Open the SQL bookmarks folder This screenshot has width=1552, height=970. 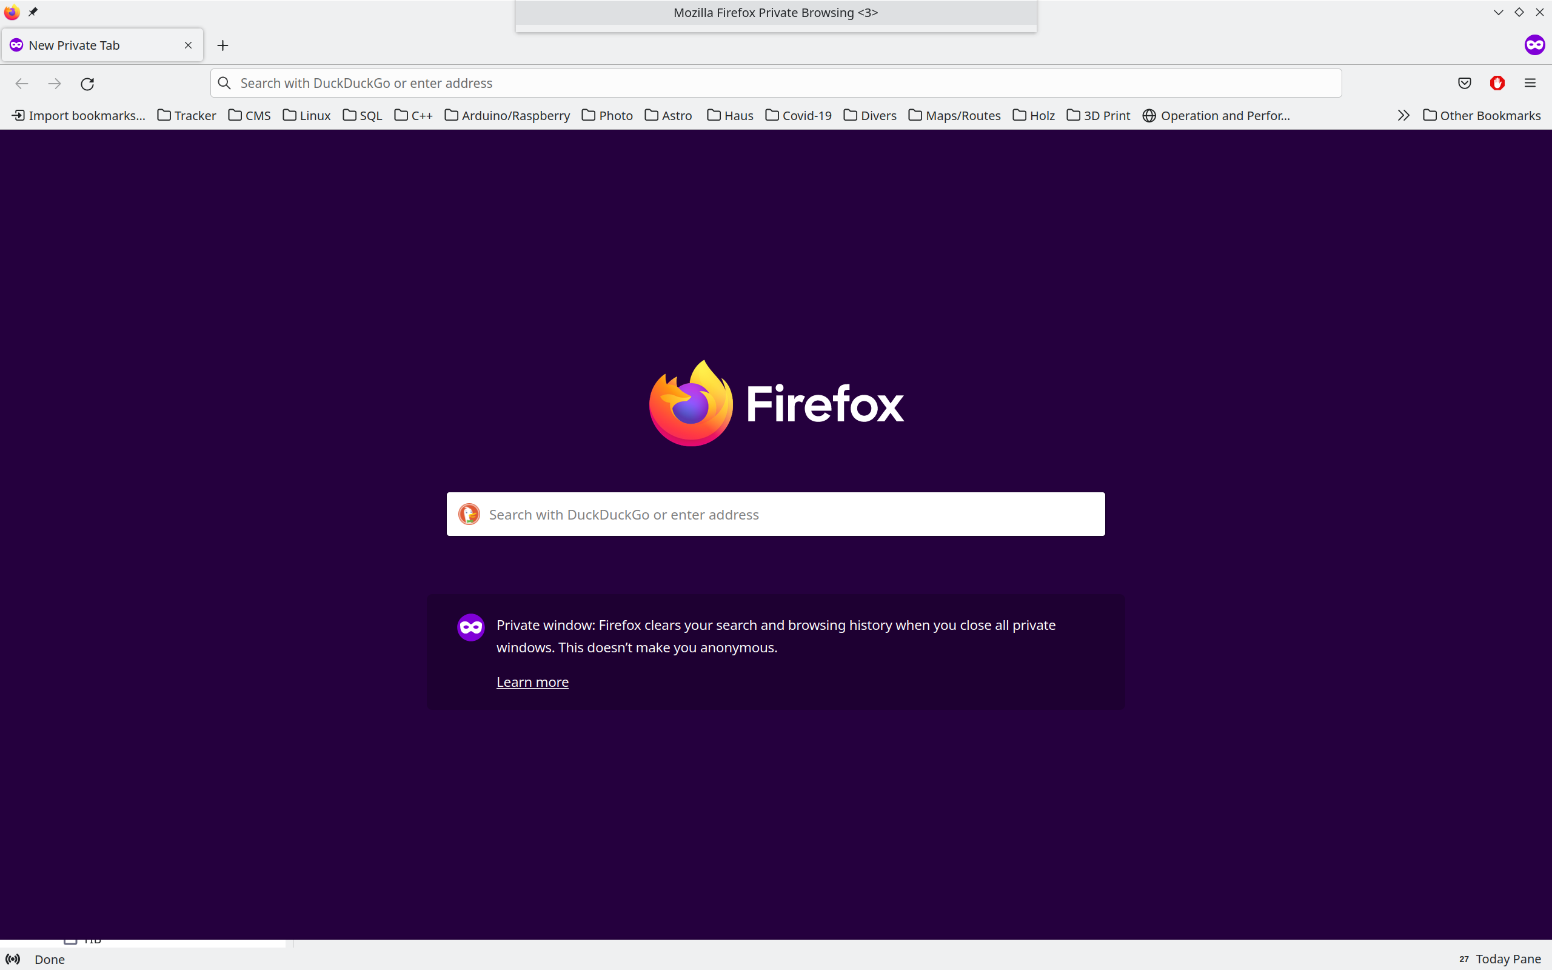tap(363, 115)
